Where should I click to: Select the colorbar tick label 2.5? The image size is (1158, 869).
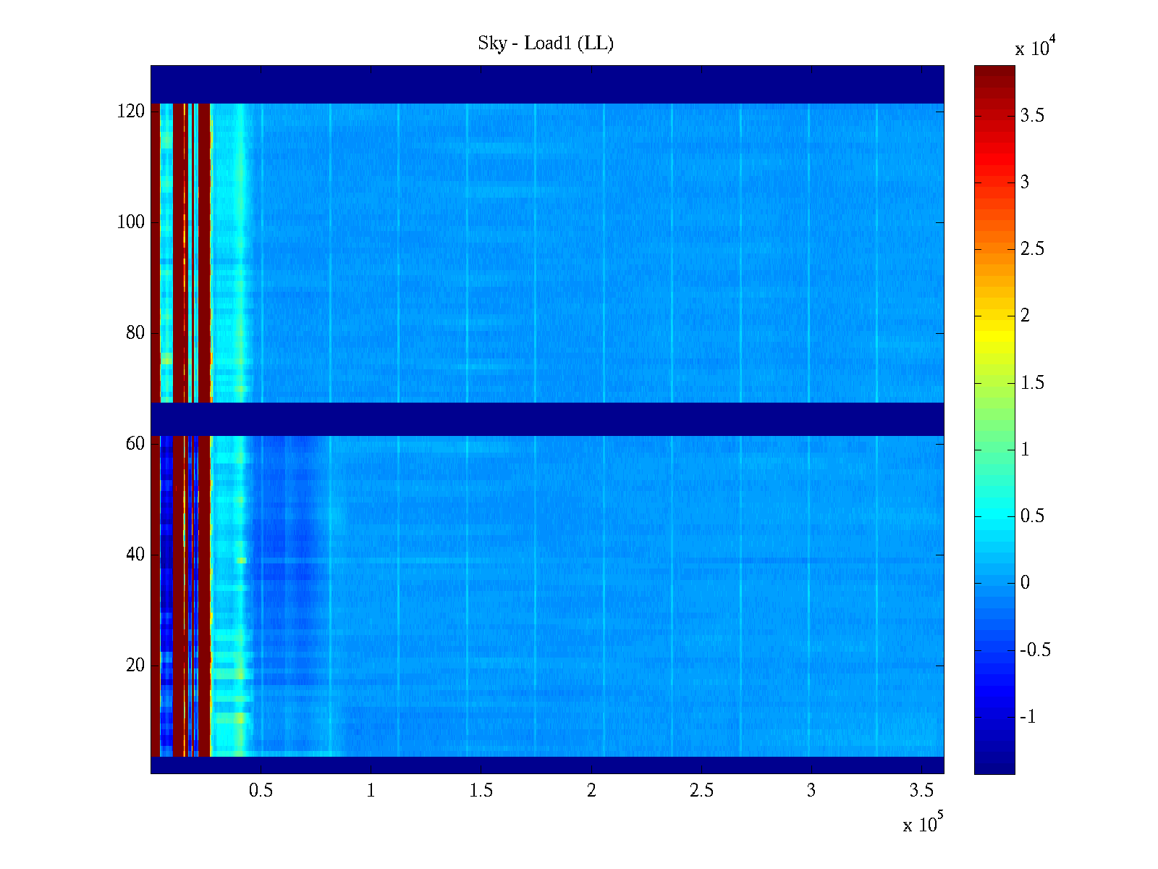1032,249
